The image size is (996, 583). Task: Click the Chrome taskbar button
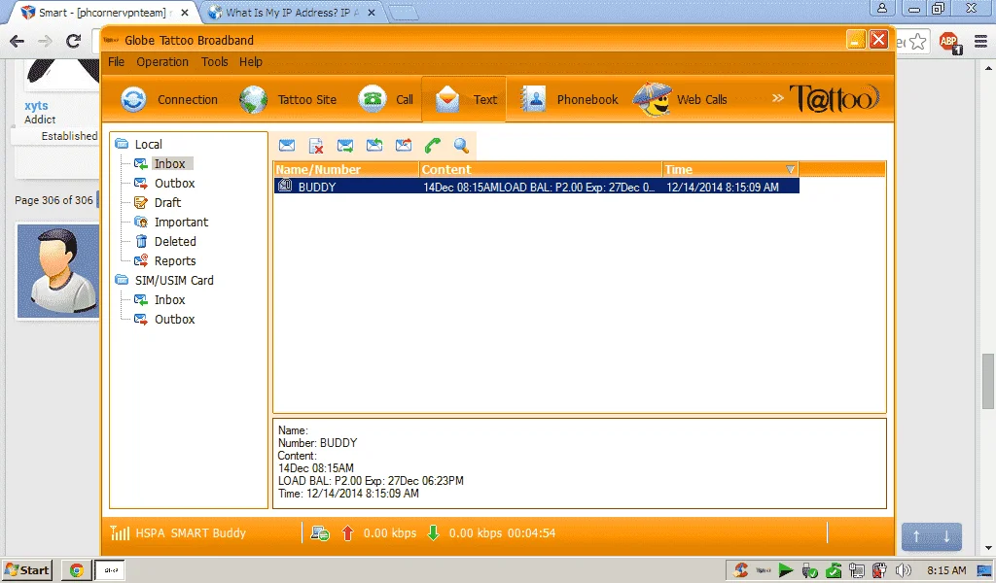click(76, 570)
